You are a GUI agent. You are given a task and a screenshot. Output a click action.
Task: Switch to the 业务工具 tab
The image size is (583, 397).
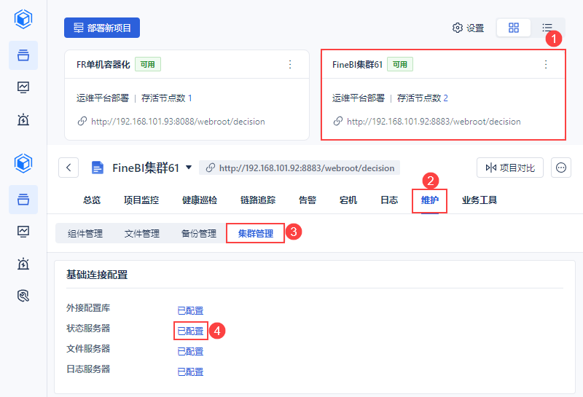point(480,200)
